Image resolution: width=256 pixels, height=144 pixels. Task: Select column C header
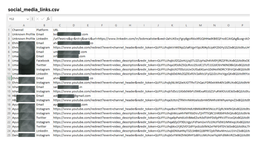pyautogui.click(x=60, y=25)
